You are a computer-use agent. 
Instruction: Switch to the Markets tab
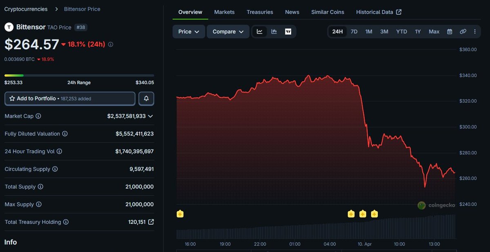coord(224,12)
